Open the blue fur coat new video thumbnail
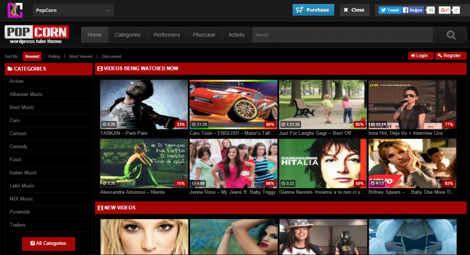470x255 pixels. tap(413, 237)
